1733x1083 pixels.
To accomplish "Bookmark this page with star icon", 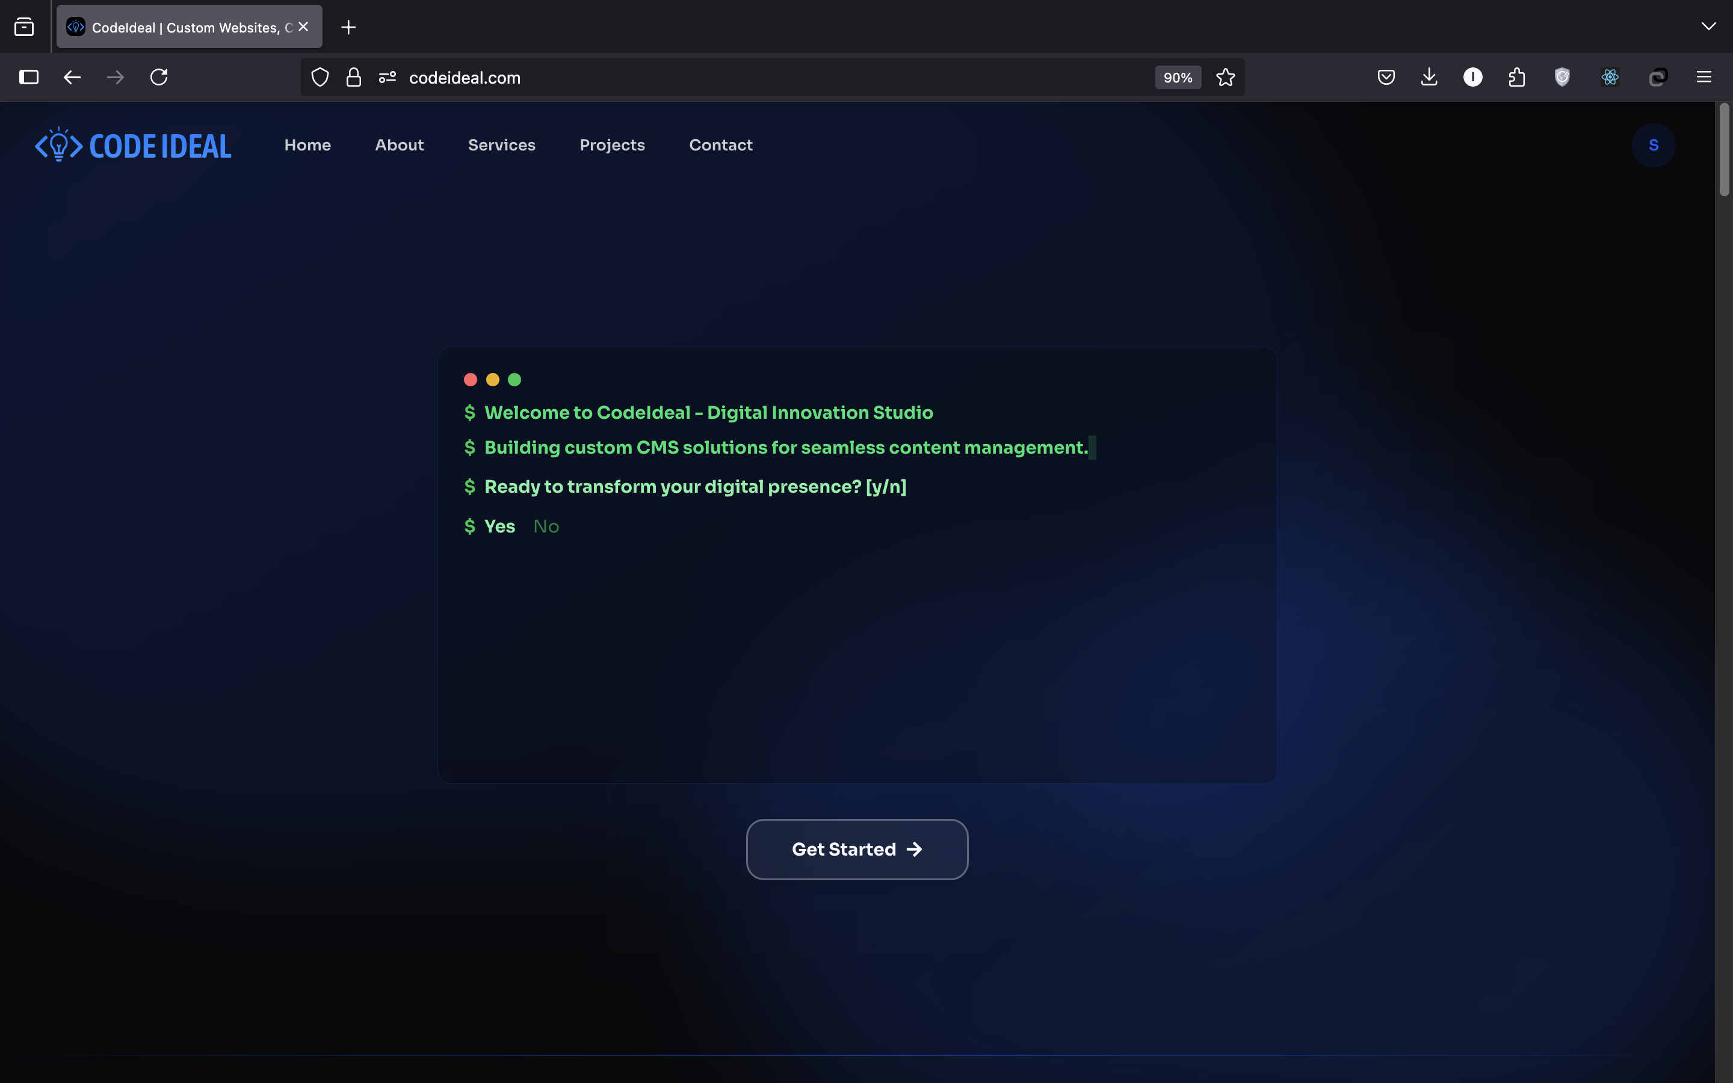I will point(1225,78).
